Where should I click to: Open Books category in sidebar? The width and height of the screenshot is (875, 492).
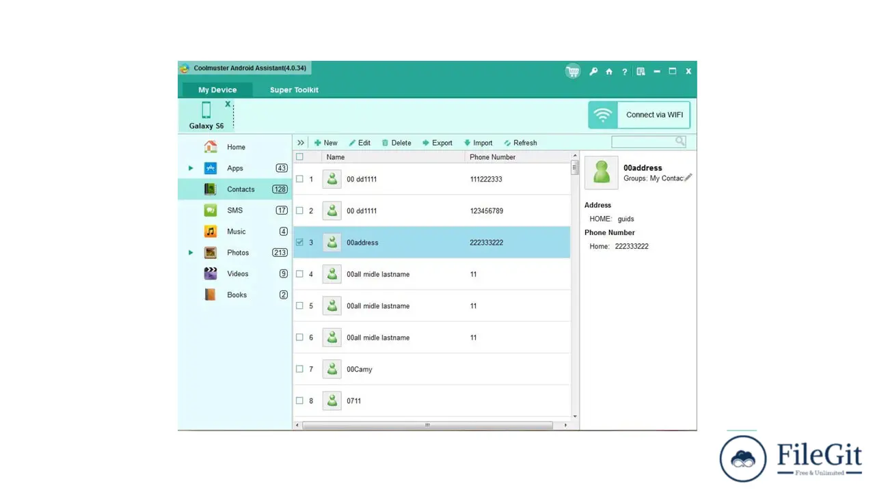234,295
